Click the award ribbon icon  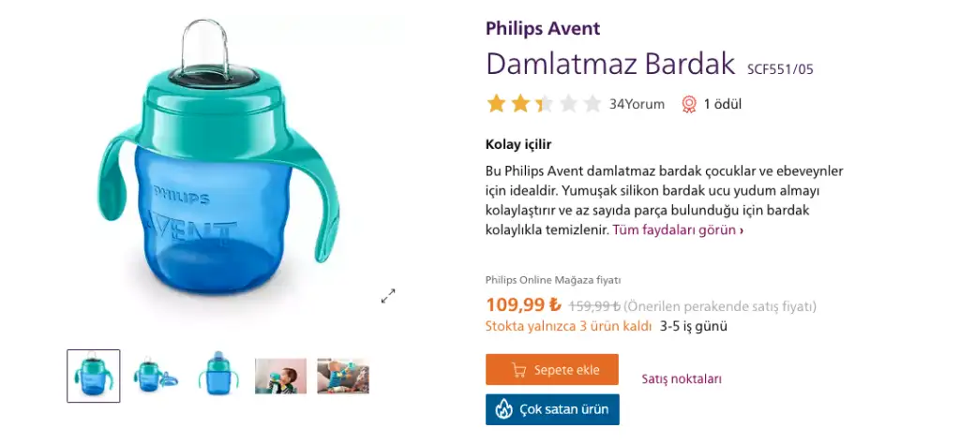click(689, 105)
